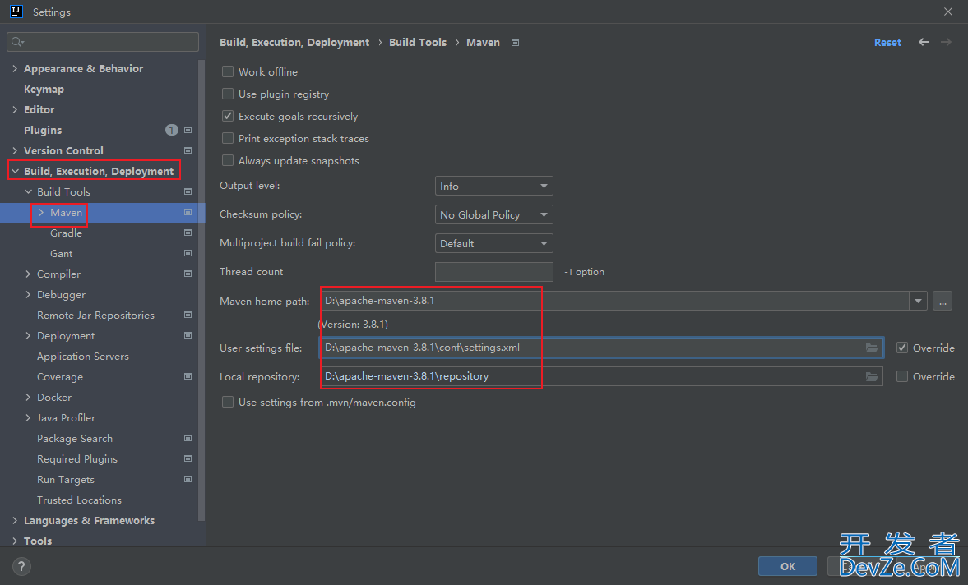The width and height of the screenshot is (968, 585).
Task: Enable Always update snapshots checkbox
Action: pos(228,160)
